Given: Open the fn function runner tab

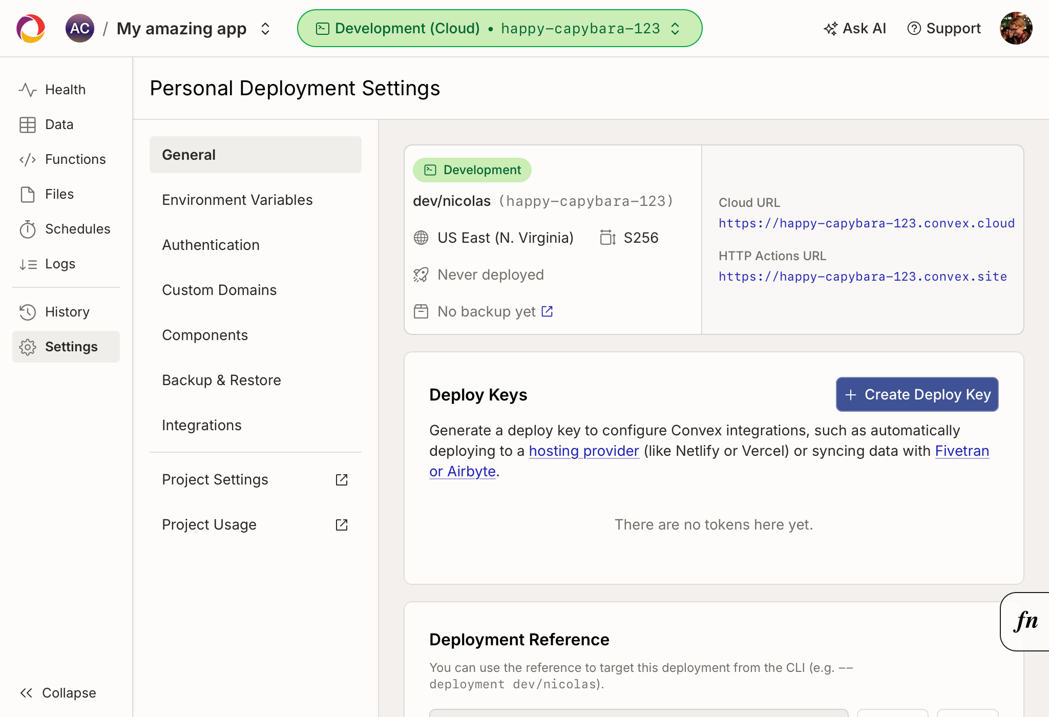Looking at the screenshot, I should click(x=1025, y=622).
